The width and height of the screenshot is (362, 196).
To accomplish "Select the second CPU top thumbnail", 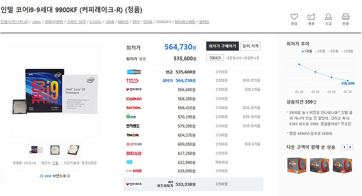I will [55, 150].
